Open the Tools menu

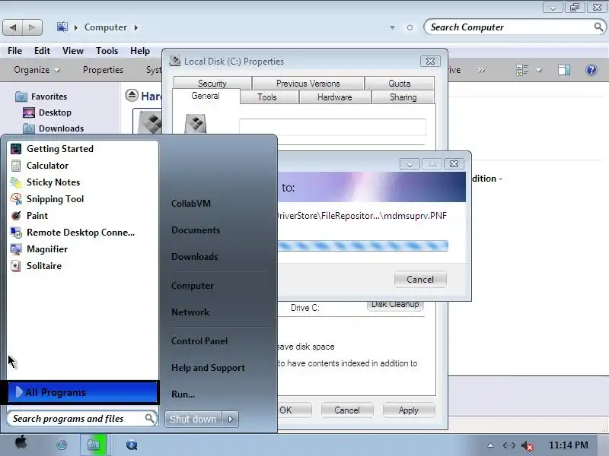[x=107, y=51]
